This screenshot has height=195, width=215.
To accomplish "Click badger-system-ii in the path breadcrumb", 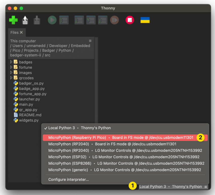I will pos(26,55).
